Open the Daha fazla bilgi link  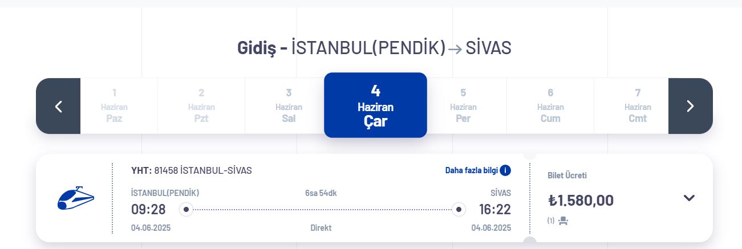tap(472, 170)
